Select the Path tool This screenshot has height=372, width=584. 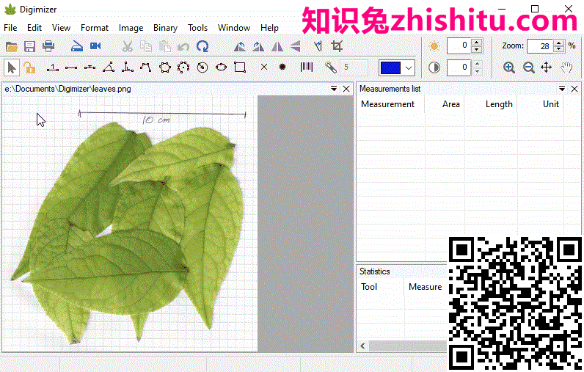tap(145, 68)
